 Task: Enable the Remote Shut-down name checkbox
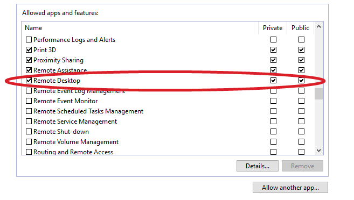click(29, 132)
